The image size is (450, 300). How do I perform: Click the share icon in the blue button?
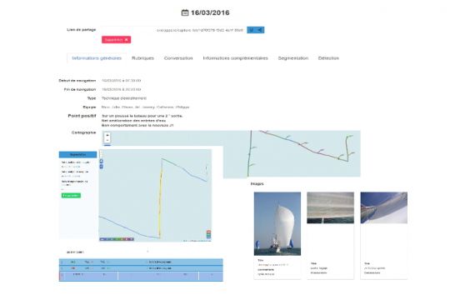pos(260,30)
